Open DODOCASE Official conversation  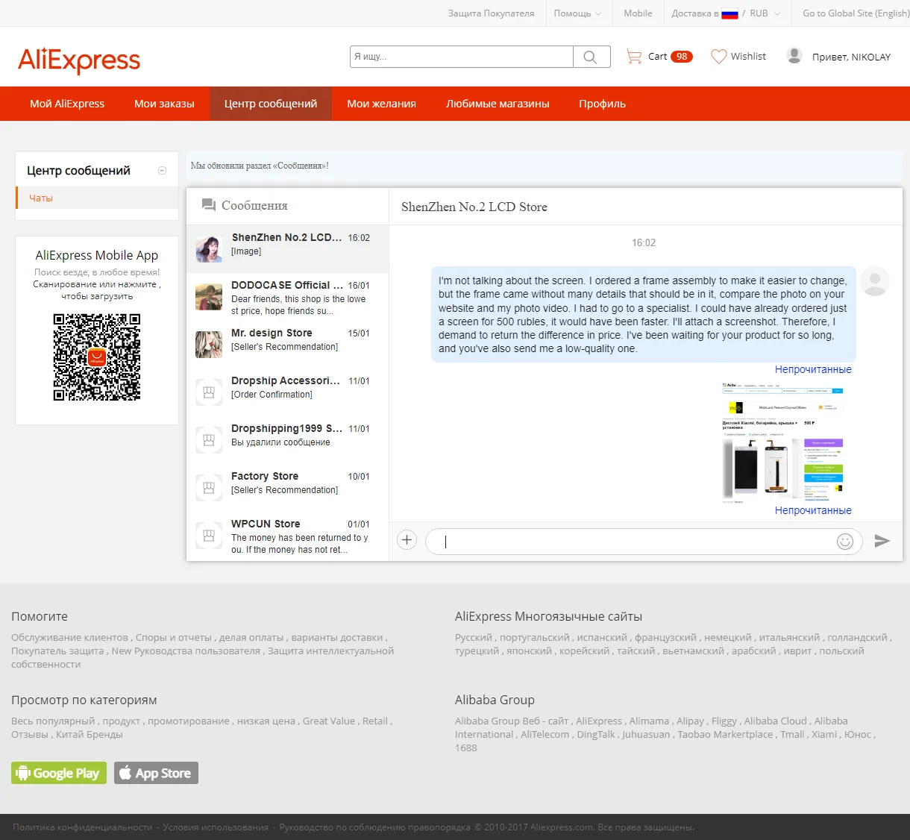pyautogui.click(x=287, y=297)
